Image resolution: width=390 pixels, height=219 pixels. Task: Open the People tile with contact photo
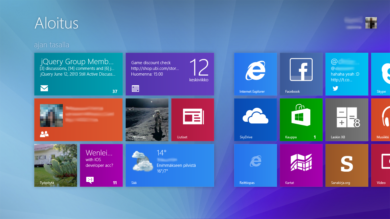coord(79,120)
